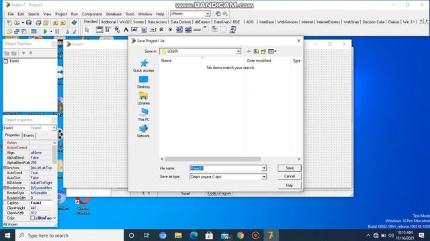Screen dimensions: 430x241
Task: Open File Explorer from the taskbar
Action: (178, 235)
